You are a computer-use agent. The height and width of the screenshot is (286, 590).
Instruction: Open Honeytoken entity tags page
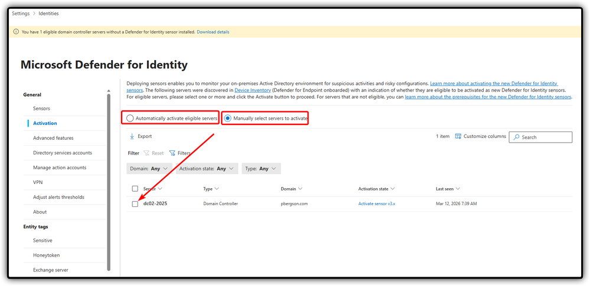(46, 255)
